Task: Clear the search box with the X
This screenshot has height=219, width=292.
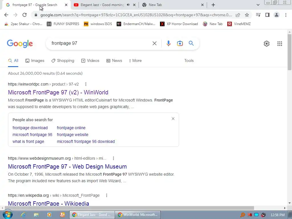Action: point(154,43)
